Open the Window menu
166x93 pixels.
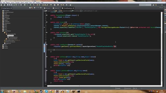pyautogui.click(x=38, y=3)
